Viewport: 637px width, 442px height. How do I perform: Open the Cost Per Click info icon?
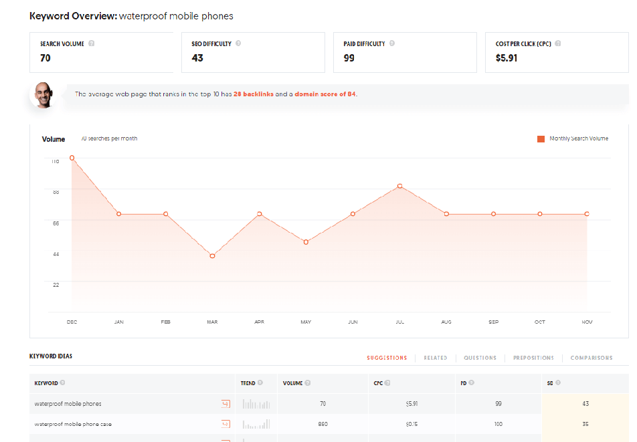[557, 43]
